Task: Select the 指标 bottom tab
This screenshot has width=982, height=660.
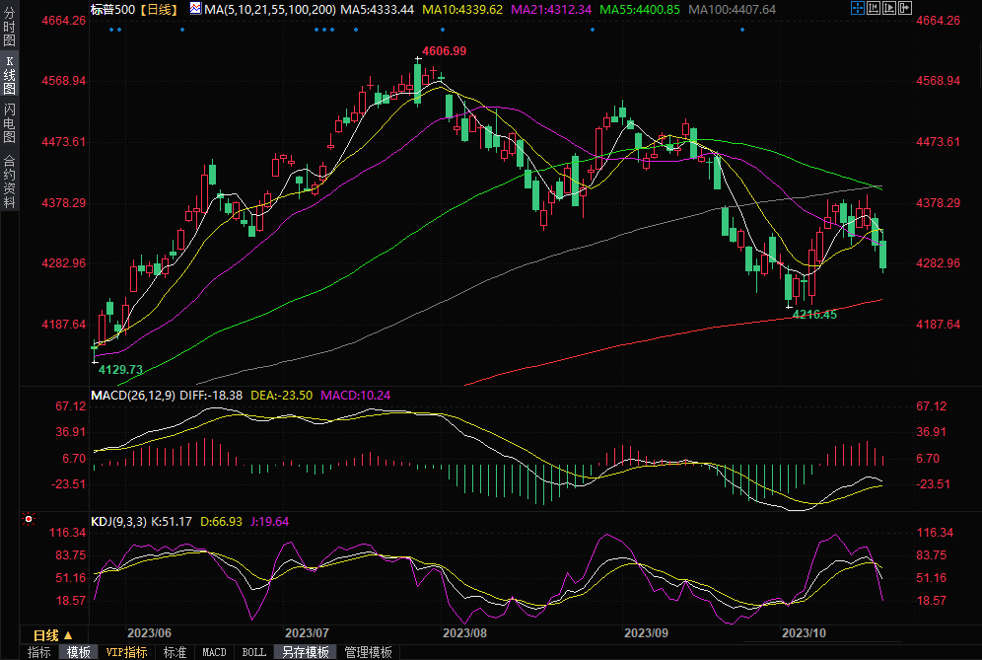Action: click(x=39, y=652)
